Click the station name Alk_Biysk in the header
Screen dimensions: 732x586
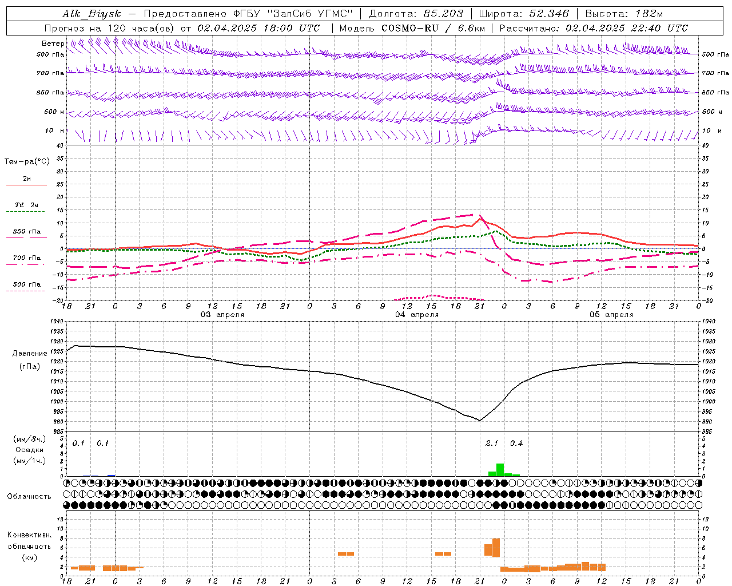click(x=92, y=14)
